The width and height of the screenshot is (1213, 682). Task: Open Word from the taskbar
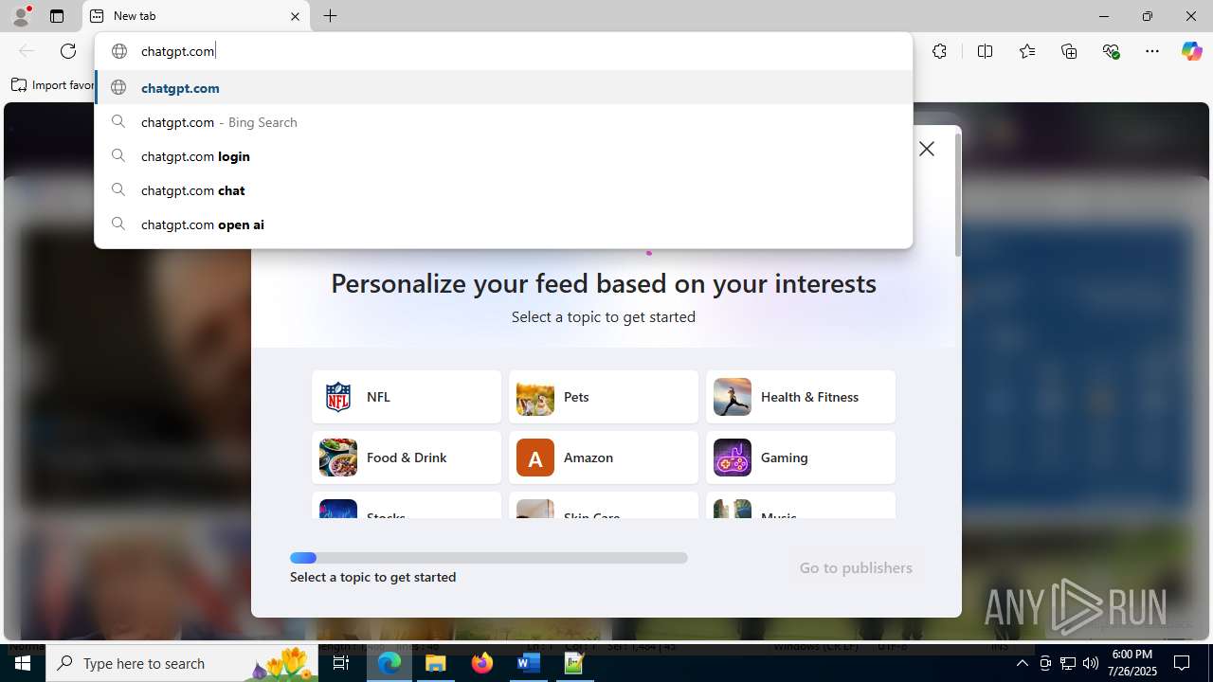pyautogui.click(x=528, y=663)
